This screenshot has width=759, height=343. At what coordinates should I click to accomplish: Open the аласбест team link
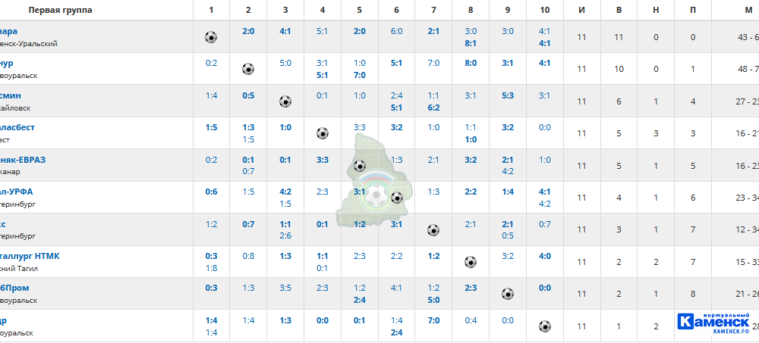[17, 127]
